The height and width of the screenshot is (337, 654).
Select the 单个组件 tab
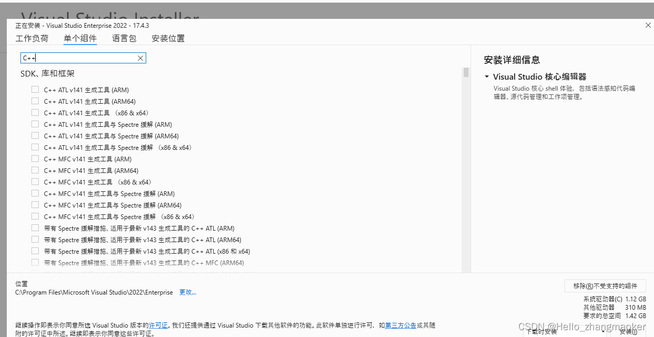click(80, 38)
